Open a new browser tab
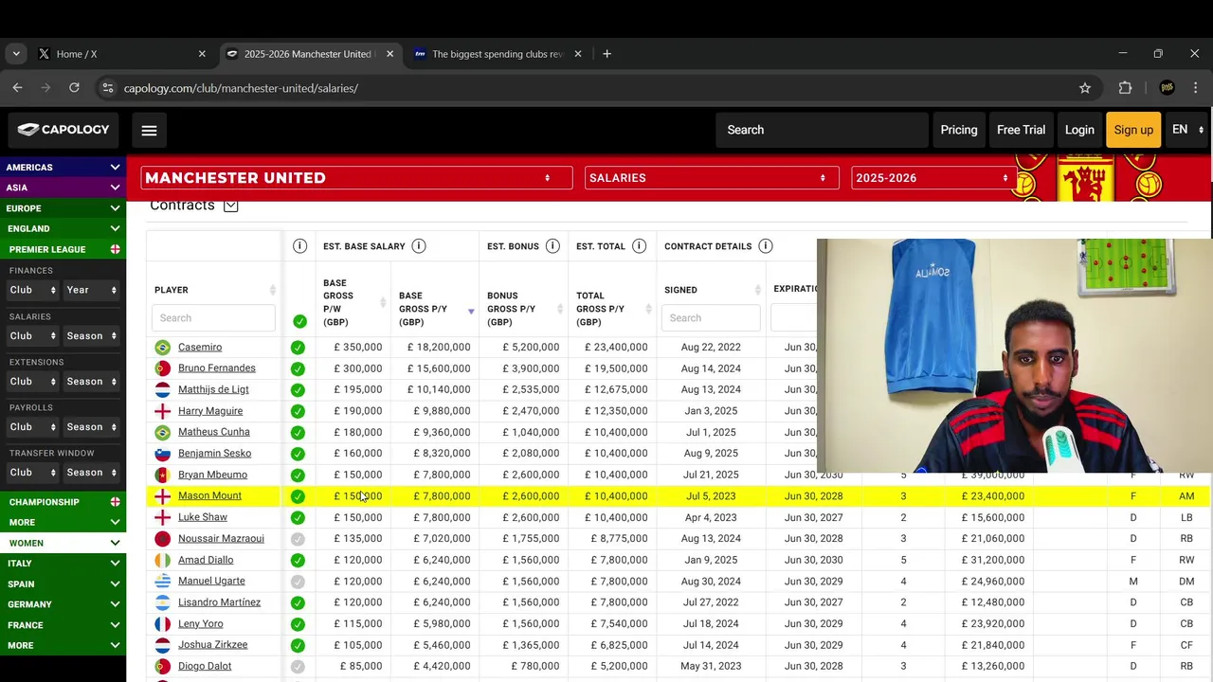The height and width of the screenshot is (682, 1213). 606,54
